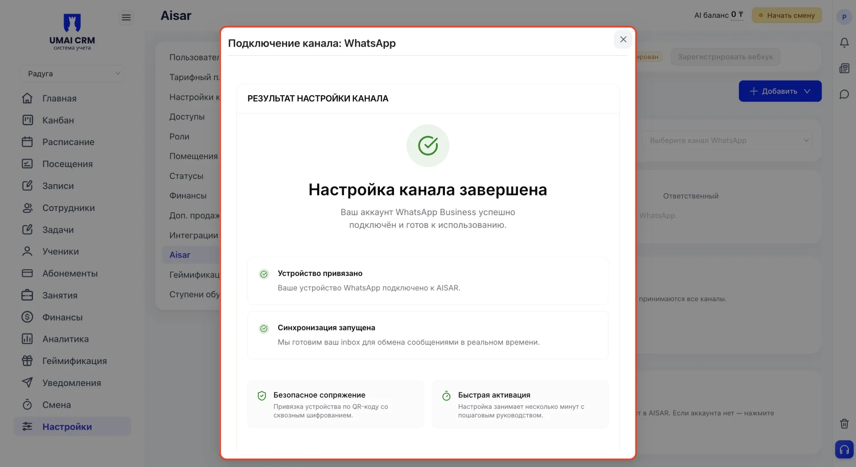Open Ученики in the sidebar
Image resolution: width=856 pixels, height=467 pixels.
[x=72, y=252]
